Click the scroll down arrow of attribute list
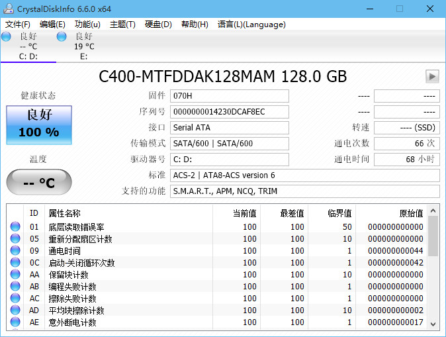Screen dimensions: 446x337 [x=433, y=324]
